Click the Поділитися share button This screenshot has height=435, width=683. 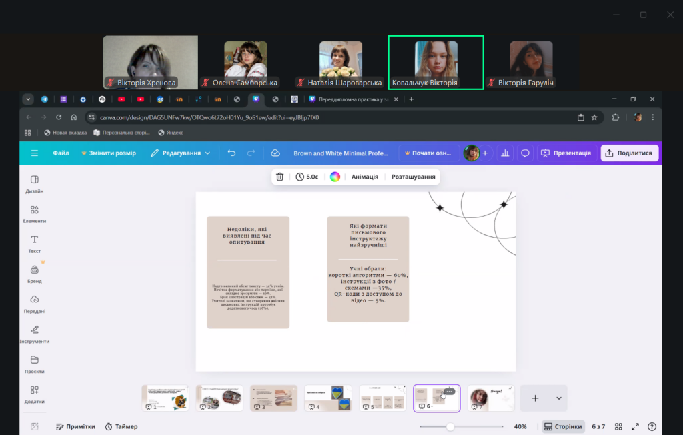629,153
